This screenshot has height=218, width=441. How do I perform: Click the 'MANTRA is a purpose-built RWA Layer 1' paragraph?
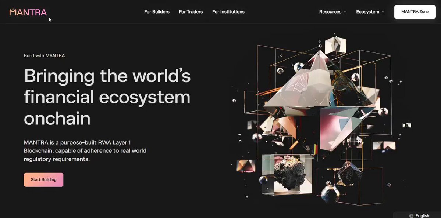click(85, 151)
